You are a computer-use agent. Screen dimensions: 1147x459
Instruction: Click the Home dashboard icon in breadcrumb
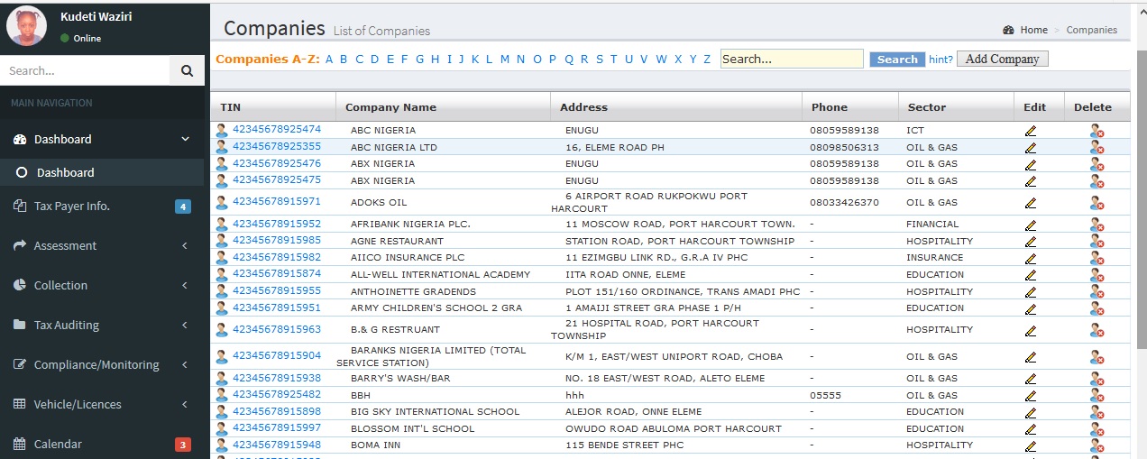pyautogui.click(x=1008, y=30)
